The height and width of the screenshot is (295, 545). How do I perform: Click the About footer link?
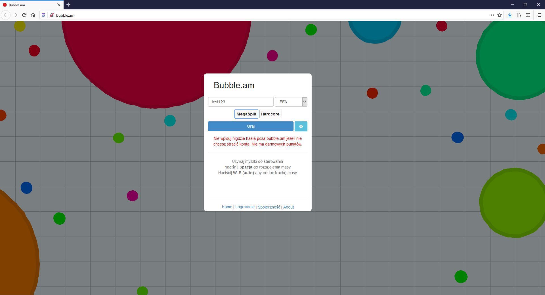tap(288, 207)
